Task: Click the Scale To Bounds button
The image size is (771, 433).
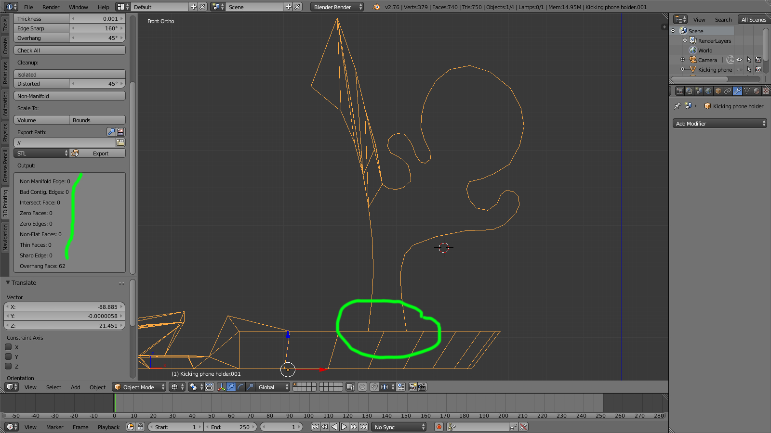Action: (x=97, y=120)
